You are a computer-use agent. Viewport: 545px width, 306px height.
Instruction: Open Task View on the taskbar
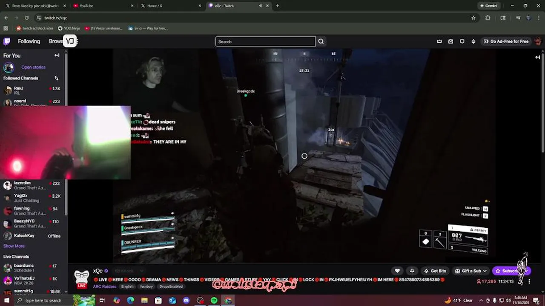click(x=102, y=300)
